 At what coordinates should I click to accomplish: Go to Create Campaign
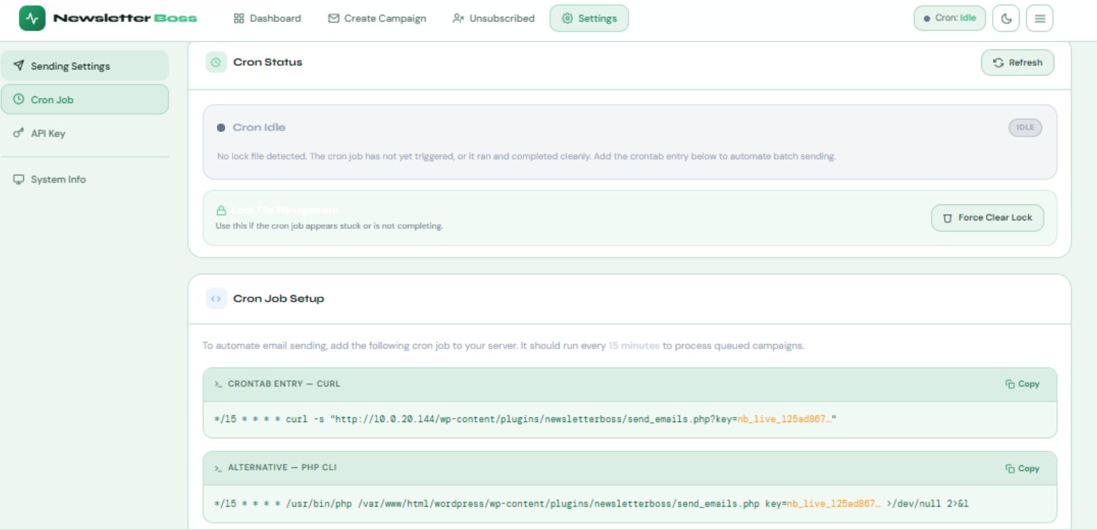[377, 18]
